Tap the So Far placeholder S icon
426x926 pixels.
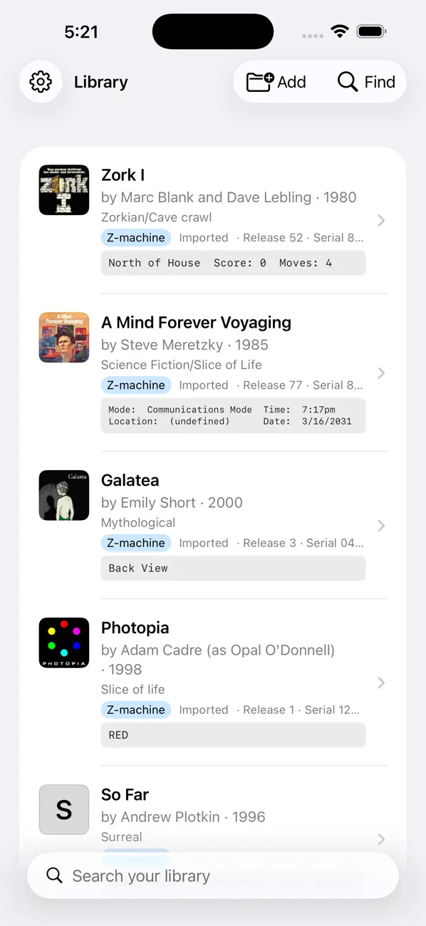64,810
